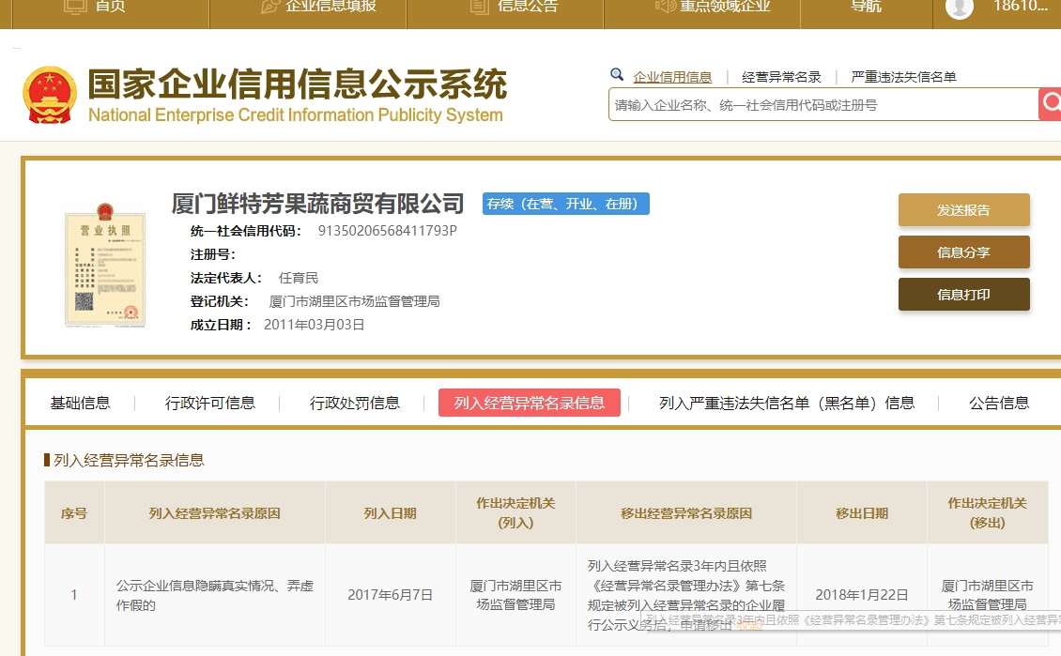Click 列入经营异常名录原因 column header
This screenshot has width=1061, height=656.
tap(214, 513)
